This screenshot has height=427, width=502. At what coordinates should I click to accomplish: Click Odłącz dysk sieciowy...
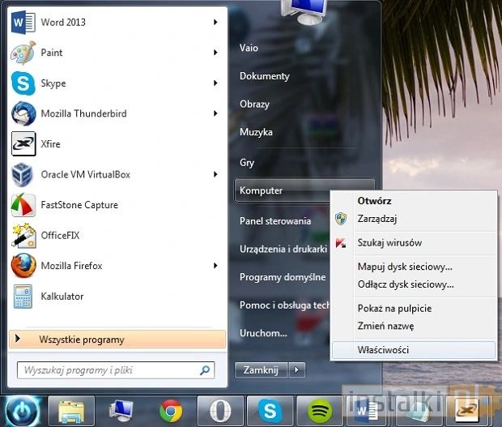(x=414, y=284)
